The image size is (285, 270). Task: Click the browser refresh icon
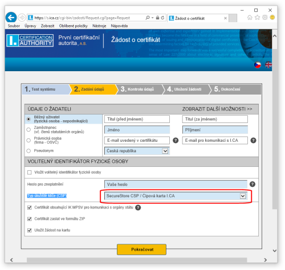coord(162,18)
